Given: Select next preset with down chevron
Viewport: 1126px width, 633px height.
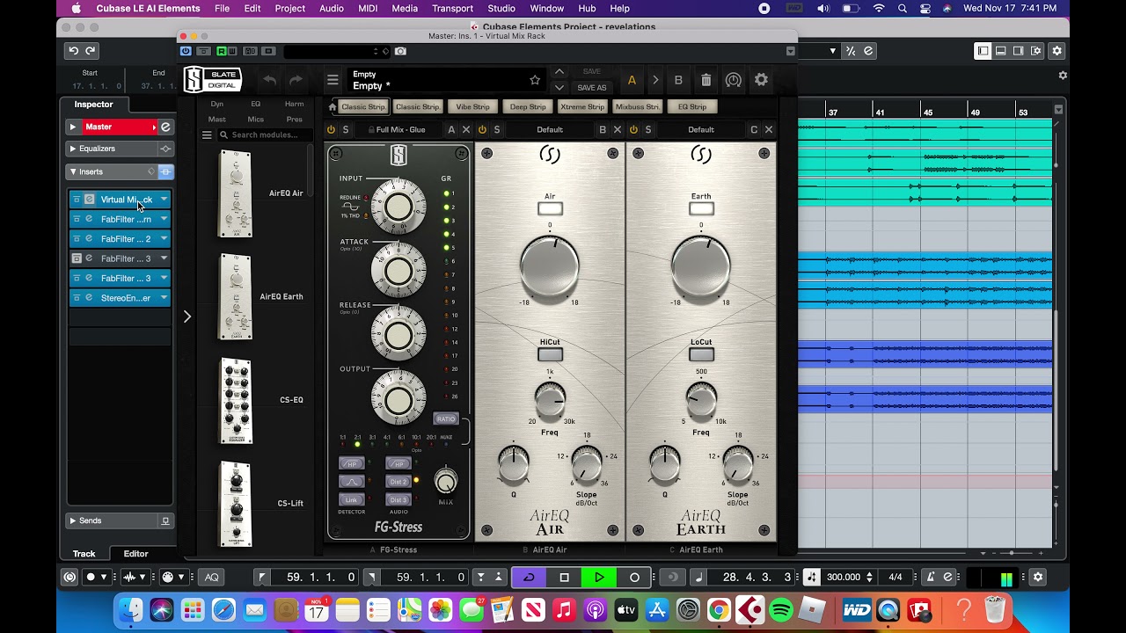Looking at the screenshot, I should pyautogui.click(x=559, y=88).
